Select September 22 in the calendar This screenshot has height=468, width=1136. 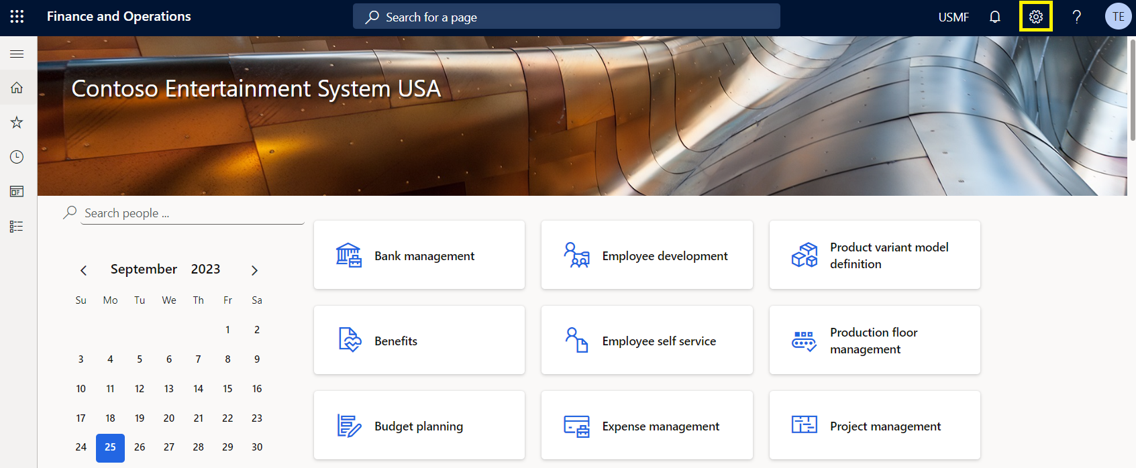(x=227, y=418)
